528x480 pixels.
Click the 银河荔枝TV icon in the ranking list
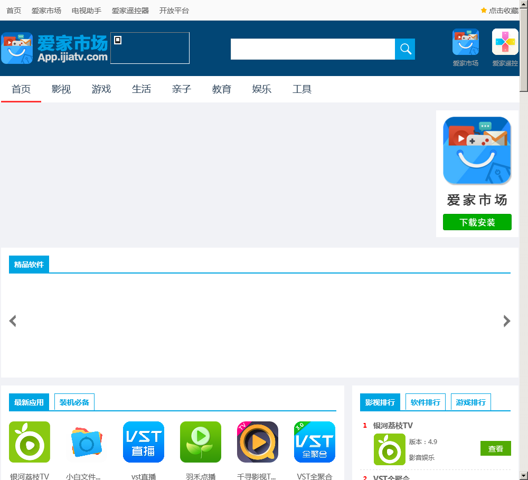point(390,449)
